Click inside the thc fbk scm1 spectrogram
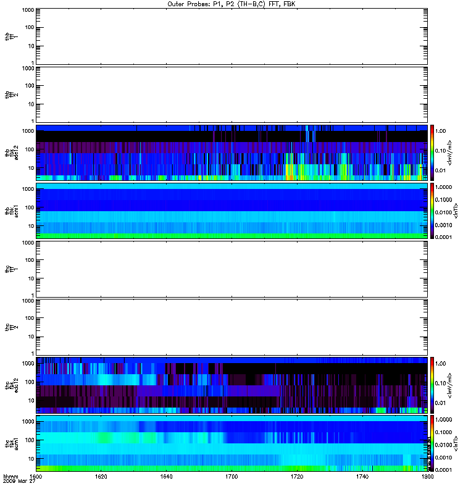The image size is (463, 494). coord(231,443)
